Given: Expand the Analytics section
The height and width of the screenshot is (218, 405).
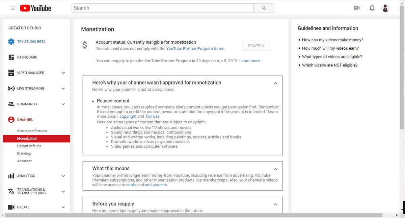Looking at the screenshot, I should [x=63, y=176].
